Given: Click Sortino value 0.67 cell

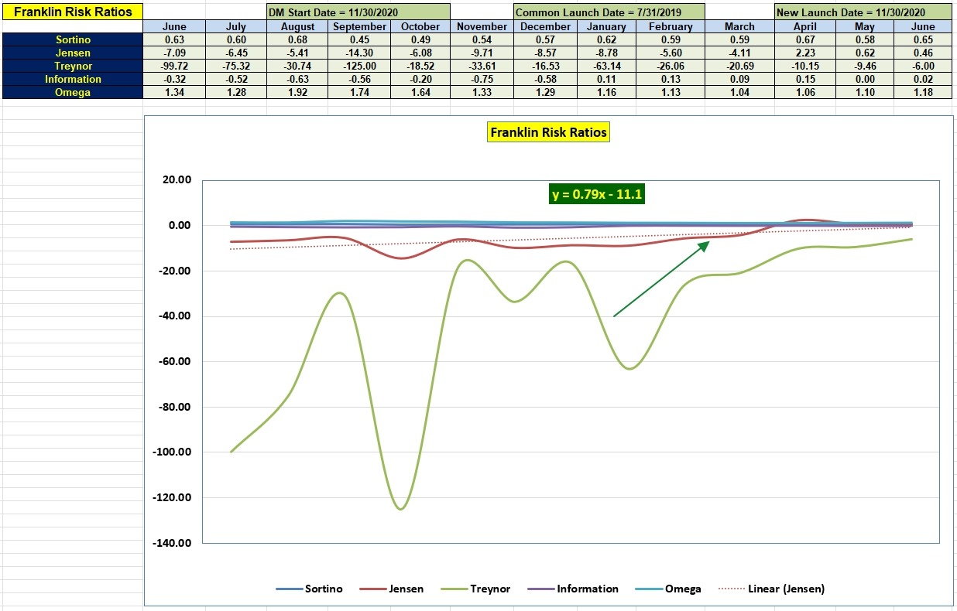Looking at the screenshot, I should (805, 39).
